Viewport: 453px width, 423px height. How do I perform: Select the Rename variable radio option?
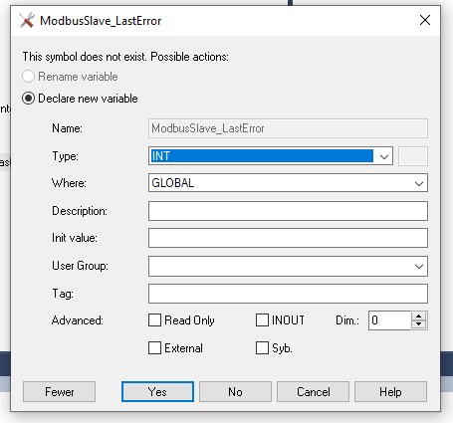click(28, 77)
